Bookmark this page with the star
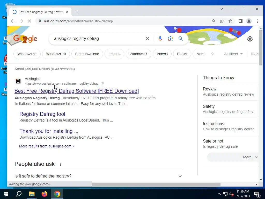Viewport: 265px width, 199px height. [230, 21]
